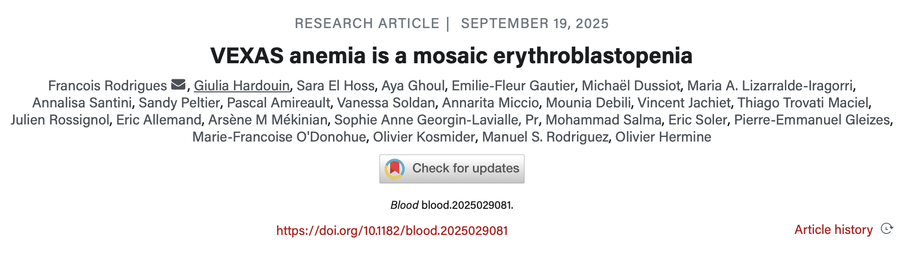Open author Giulia Hardouin's underlined name
Screen dimensions: 915x254
242,86
